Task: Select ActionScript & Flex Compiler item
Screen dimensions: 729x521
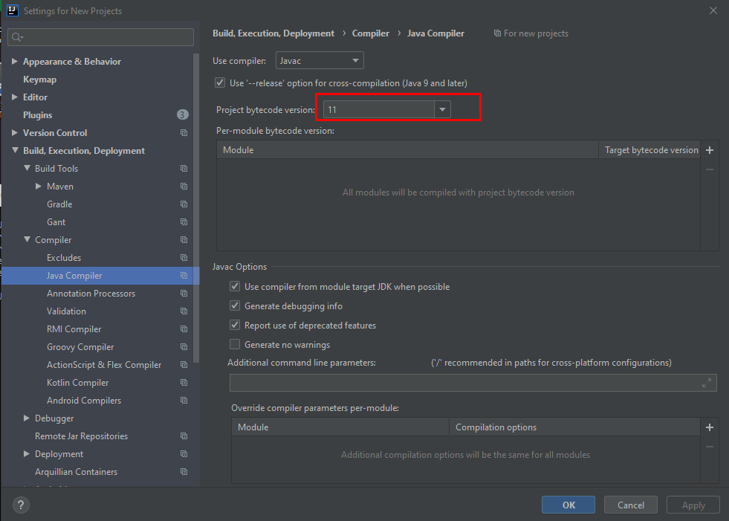Action: click(104, 365)
